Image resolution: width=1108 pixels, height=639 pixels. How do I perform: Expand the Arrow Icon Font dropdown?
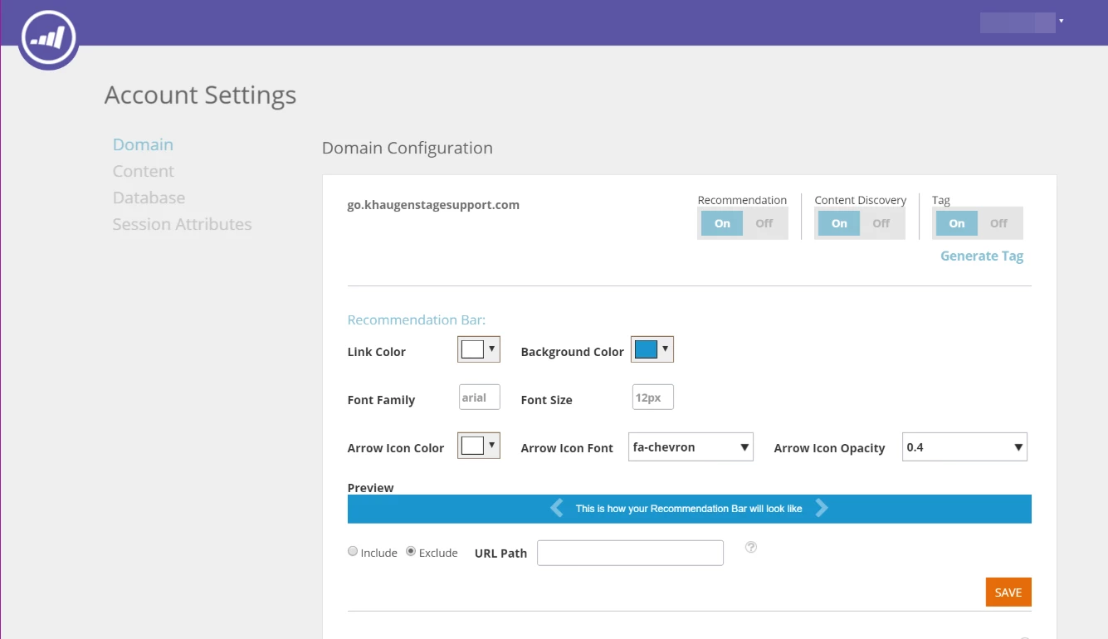coord(691,446)
